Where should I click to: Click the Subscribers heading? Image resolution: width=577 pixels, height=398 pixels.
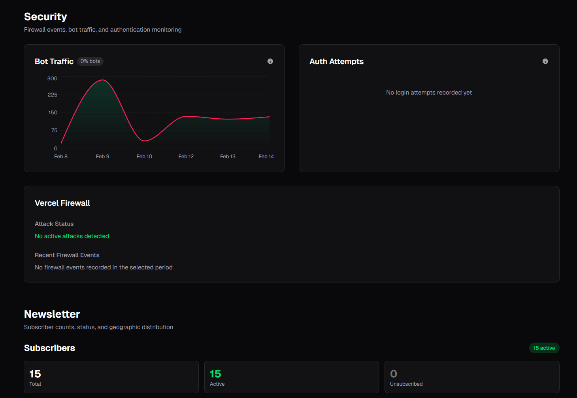[49, 348]
